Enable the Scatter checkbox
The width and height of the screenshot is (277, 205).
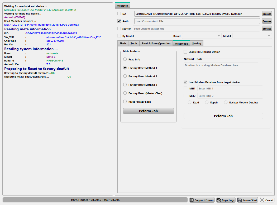coord(119,28)
